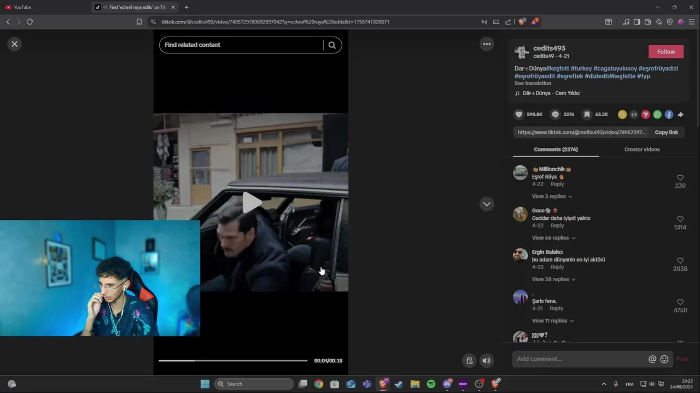Follow cedits493
Screen dimensions: 700x393
tap(666, 52)
